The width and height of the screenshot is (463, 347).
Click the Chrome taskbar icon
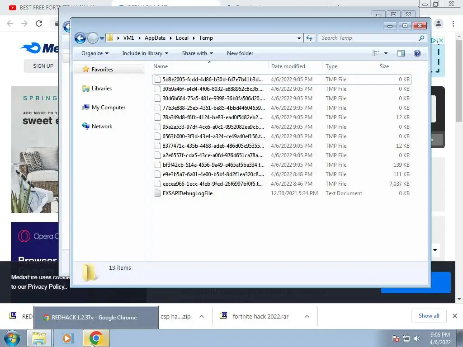[x=96, y=338]
